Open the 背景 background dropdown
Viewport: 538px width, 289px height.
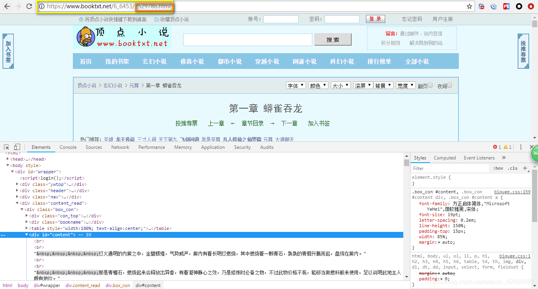[383, 85]
